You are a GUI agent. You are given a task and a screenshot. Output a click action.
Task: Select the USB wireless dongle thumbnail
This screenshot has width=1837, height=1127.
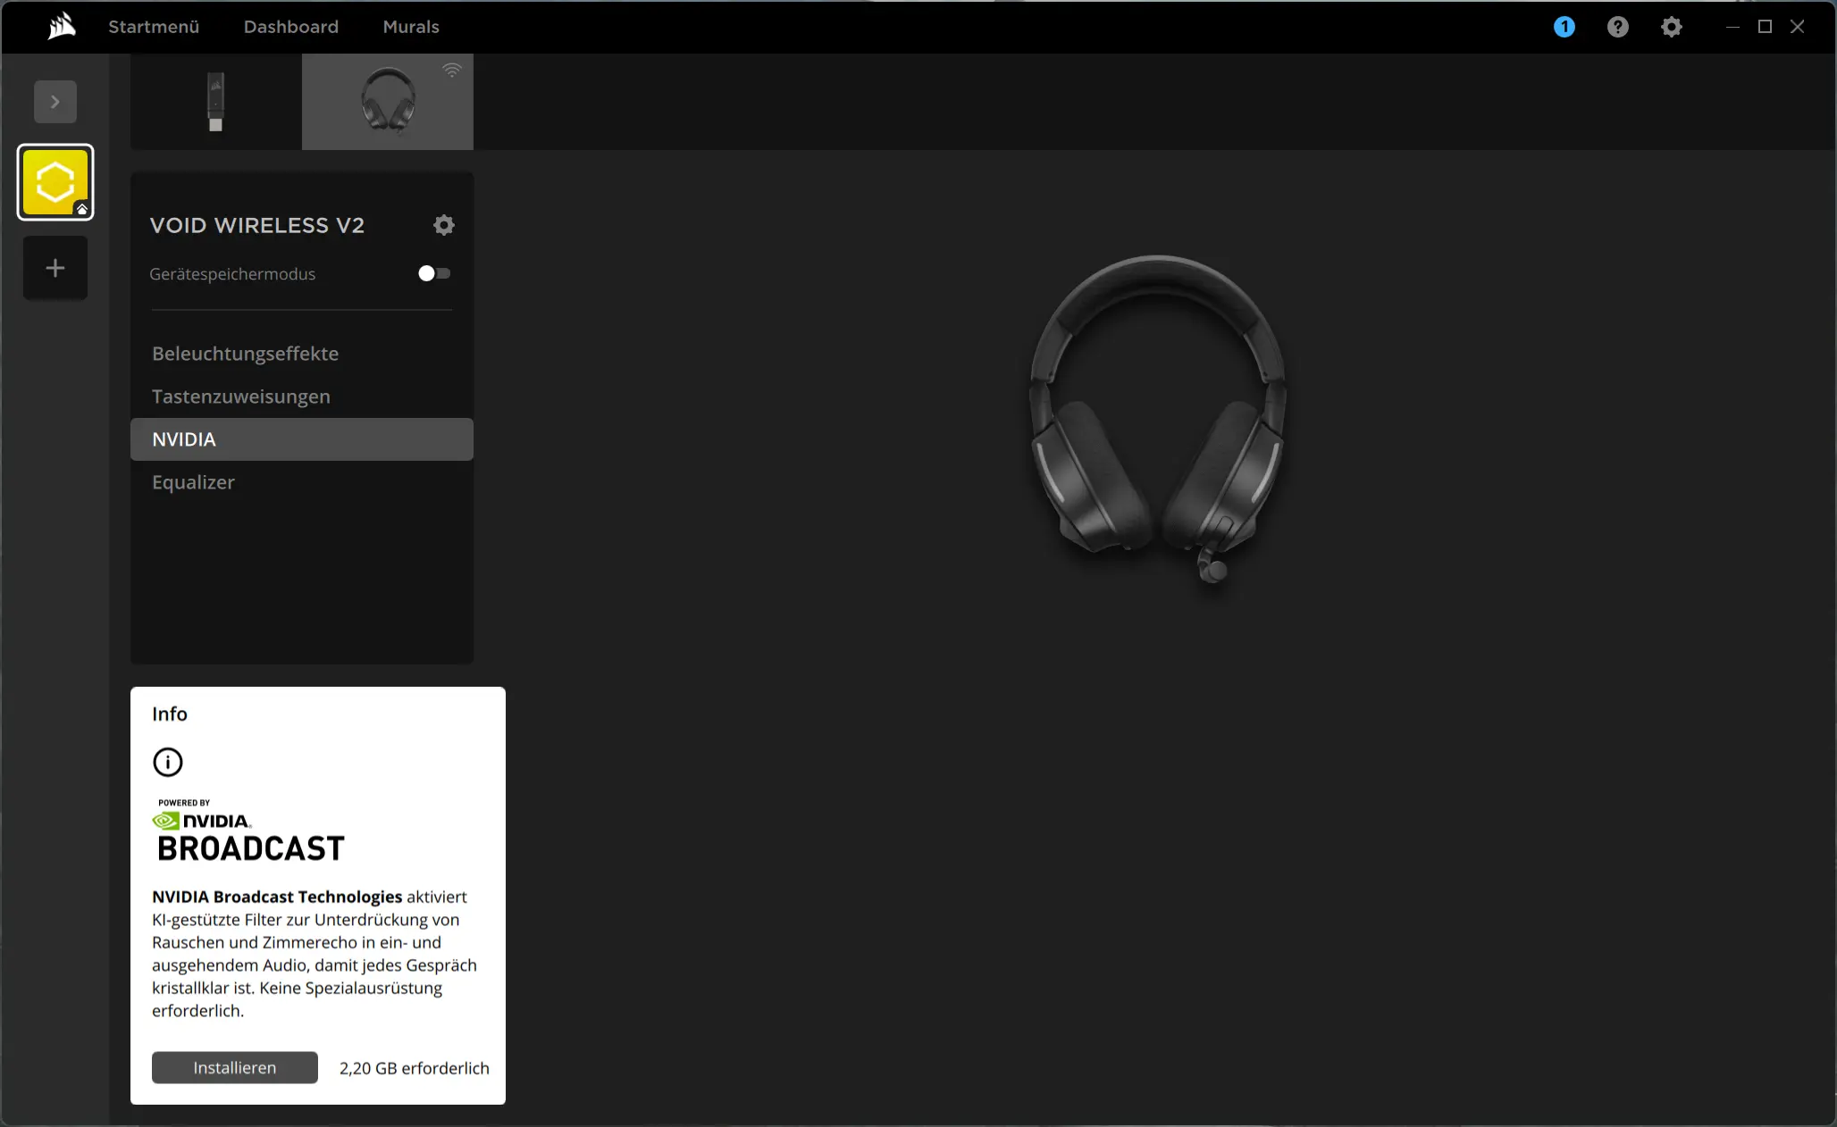[215, 102]
